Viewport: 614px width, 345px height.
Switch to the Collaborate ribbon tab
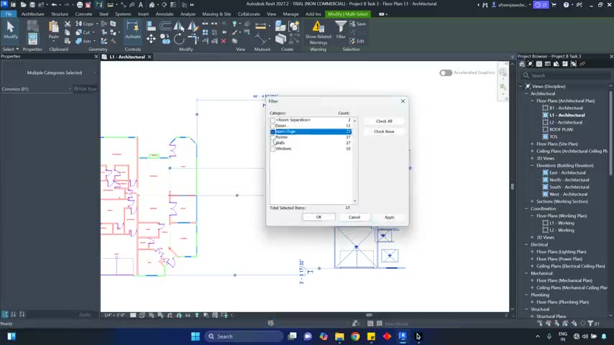point(249,14)
